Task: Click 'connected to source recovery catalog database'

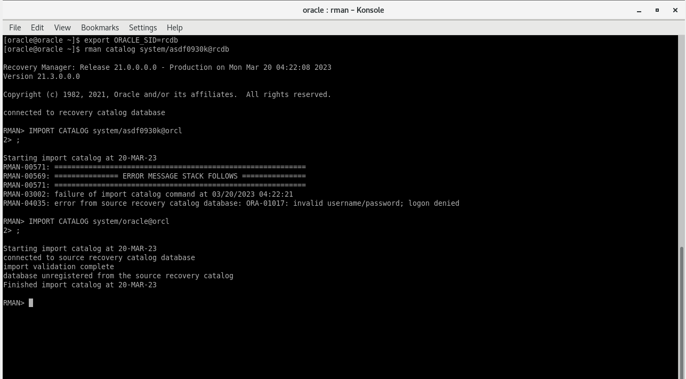Action: [x=99, y=257]
